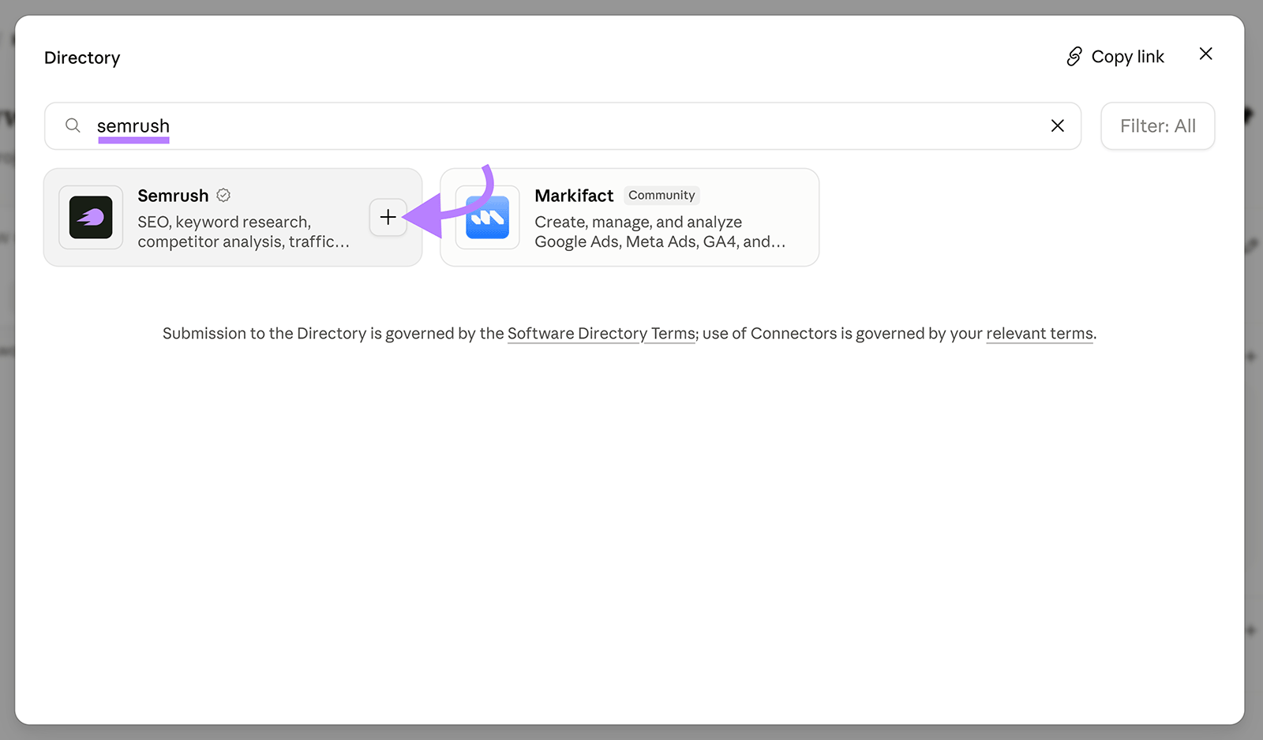The height and width of the screenshot is (740, 1263).
Task: Open the Markifact connector card
Action: (629, 217)
